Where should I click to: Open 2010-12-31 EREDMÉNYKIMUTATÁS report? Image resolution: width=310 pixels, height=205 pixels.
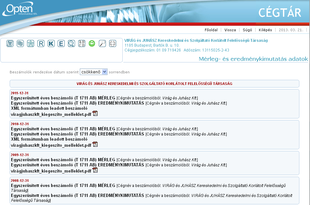[78, 134]
